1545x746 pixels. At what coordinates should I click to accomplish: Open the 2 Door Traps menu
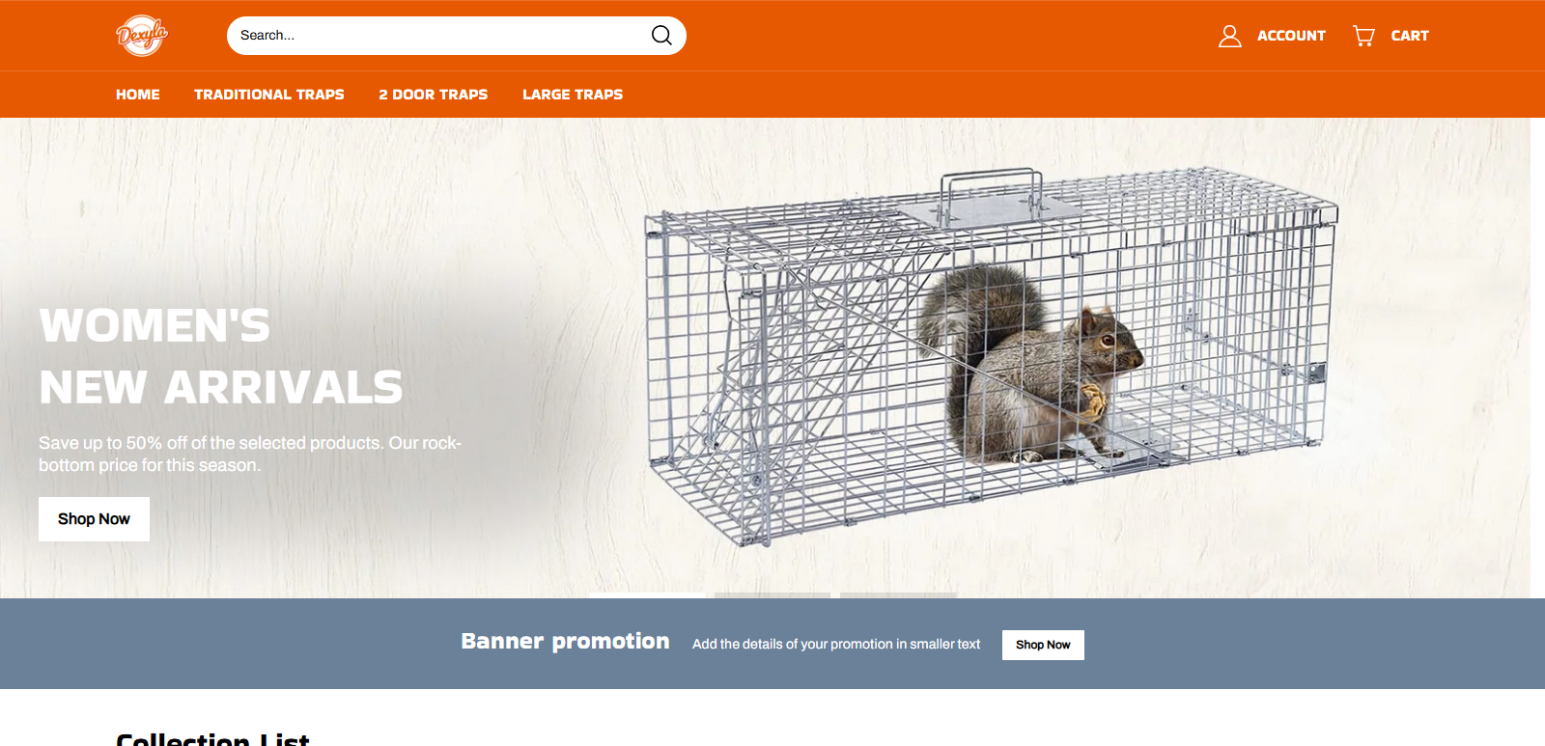pos(434,95)
